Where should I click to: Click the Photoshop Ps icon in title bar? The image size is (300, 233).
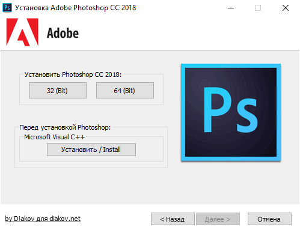(7, 8)
